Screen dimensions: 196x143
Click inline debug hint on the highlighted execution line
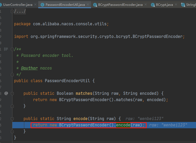(x=168, y=125)
